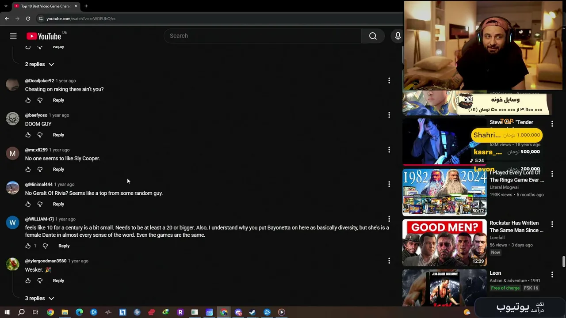Open options for the Steve Vai video
566x318 pixels.
click(x=552, y=124)
